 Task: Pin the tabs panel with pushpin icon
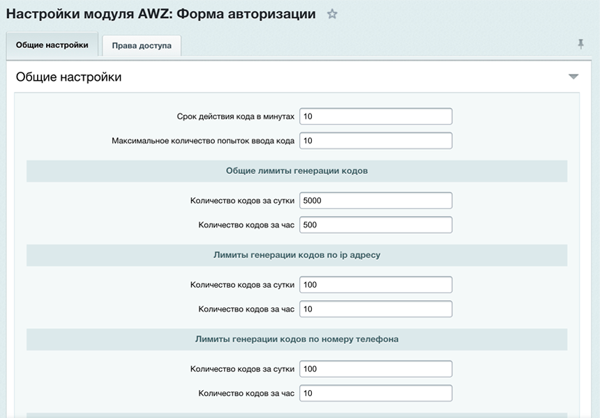pyautogui.click(x=580, y=45)
